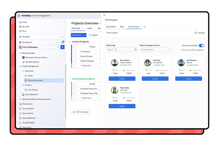Assign task to Alex Johnson

pyautogui.click(x=122, y=79)
